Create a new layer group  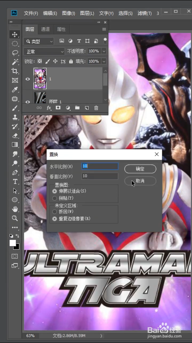[x=77, y=107]
